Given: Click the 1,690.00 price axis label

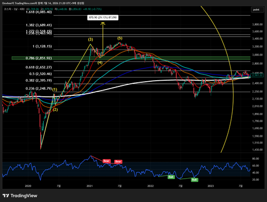Looking at the screenshot, I should (258, 128).
